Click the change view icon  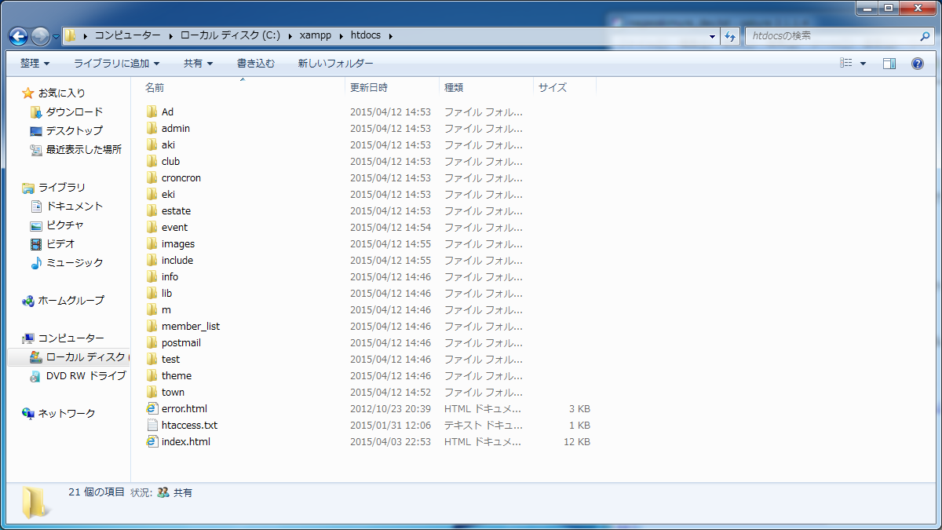pos(846,64)
